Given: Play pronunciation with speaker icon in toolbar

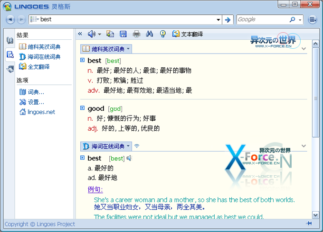Looking at the screenshot, I should click(92, 34).
